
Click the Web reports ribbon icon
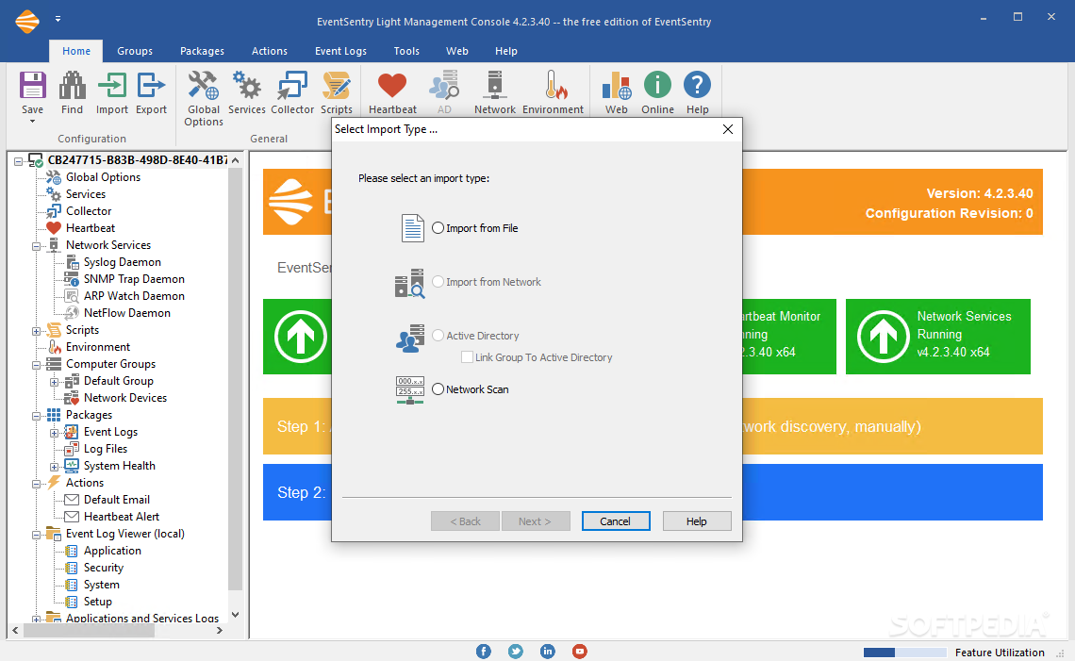(617, 86)
